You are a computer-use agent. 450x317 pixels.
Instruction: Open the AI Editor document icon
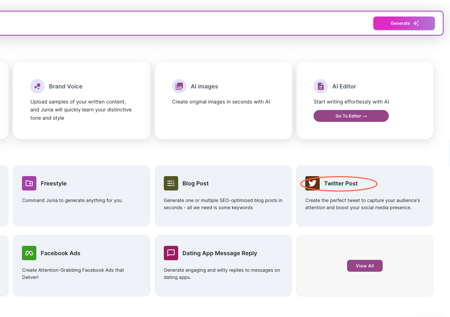coord(321,86)
